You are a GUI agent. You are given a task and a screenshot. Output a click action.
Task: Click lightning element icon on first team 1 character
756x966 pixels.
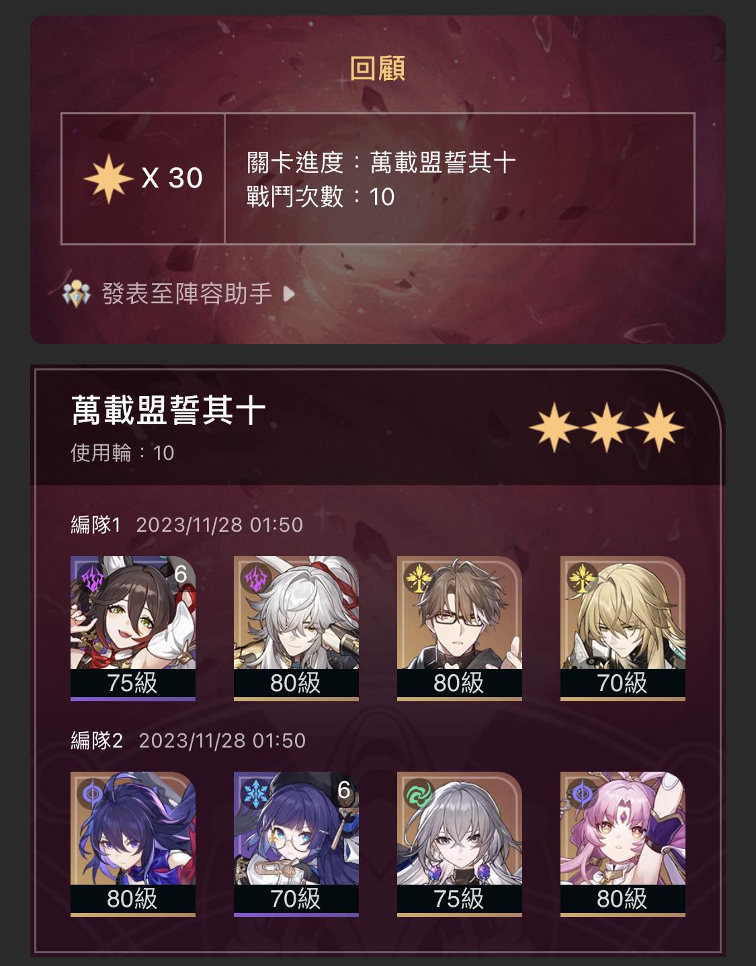pyautogui.click(x=92, y=577)
